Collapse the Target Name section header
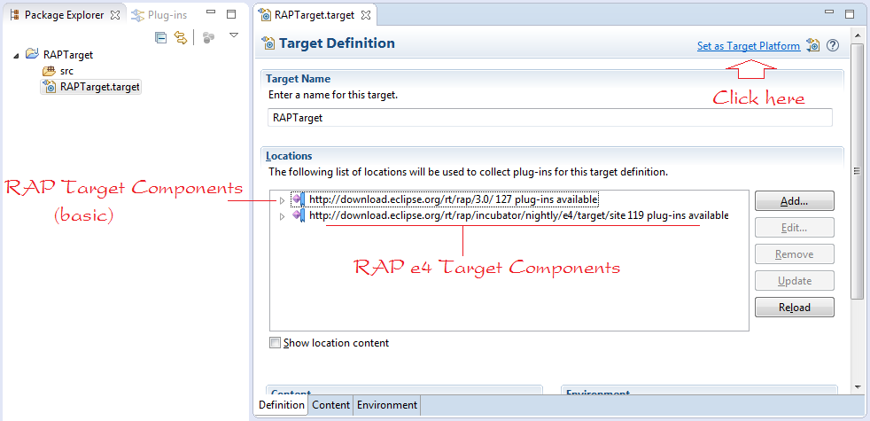 298,79
